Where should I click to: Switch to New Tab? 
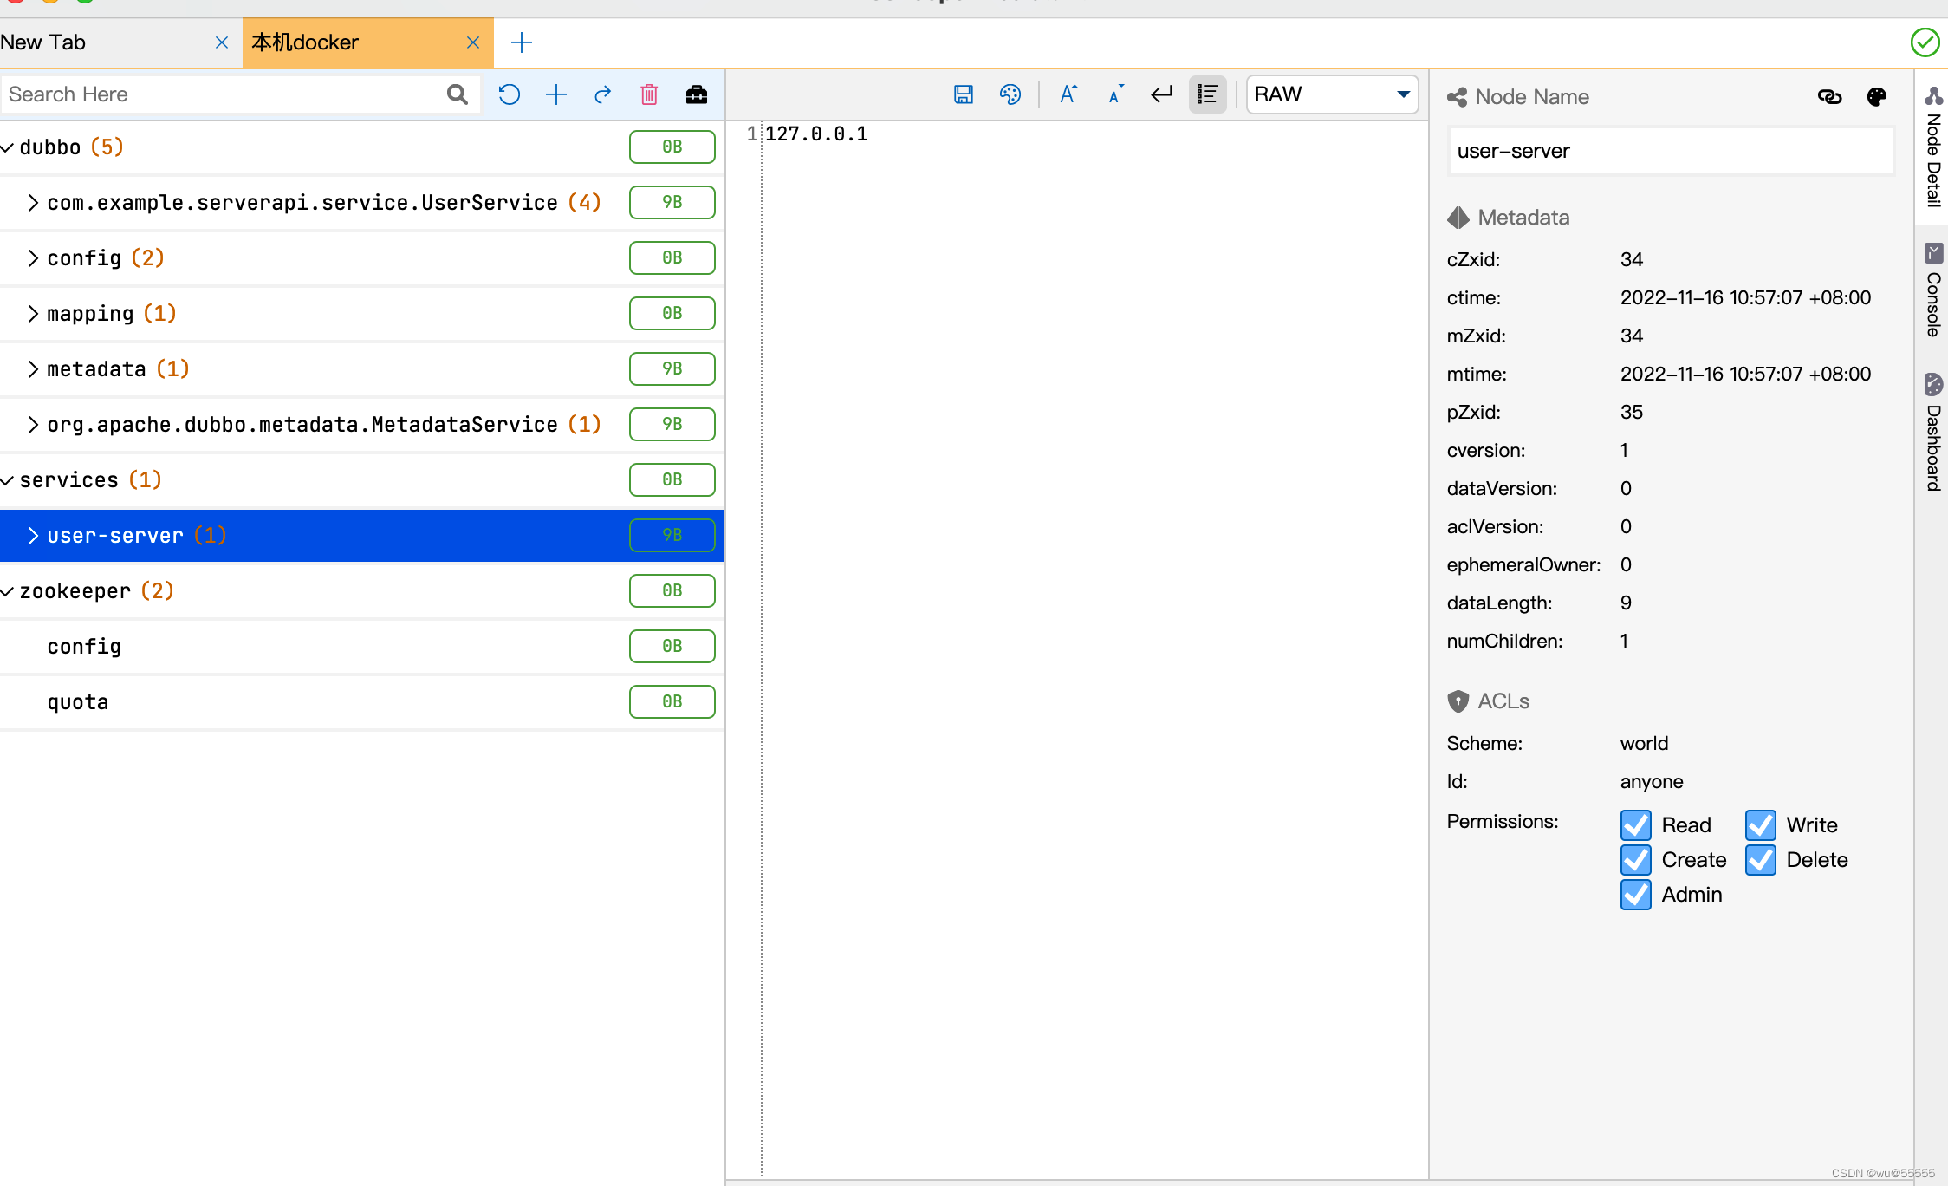coord(43,42)
